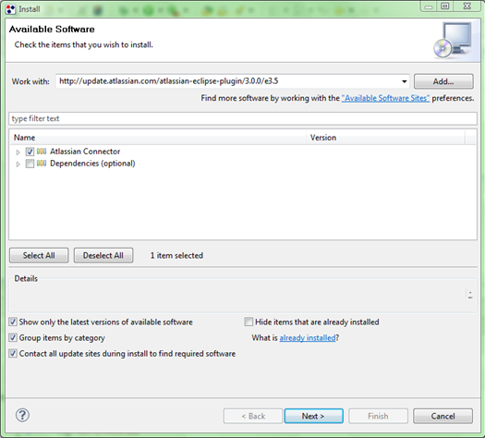
Task: Uncheck the Atlassian Connector checkbox
Action: [x=30, y=152]
